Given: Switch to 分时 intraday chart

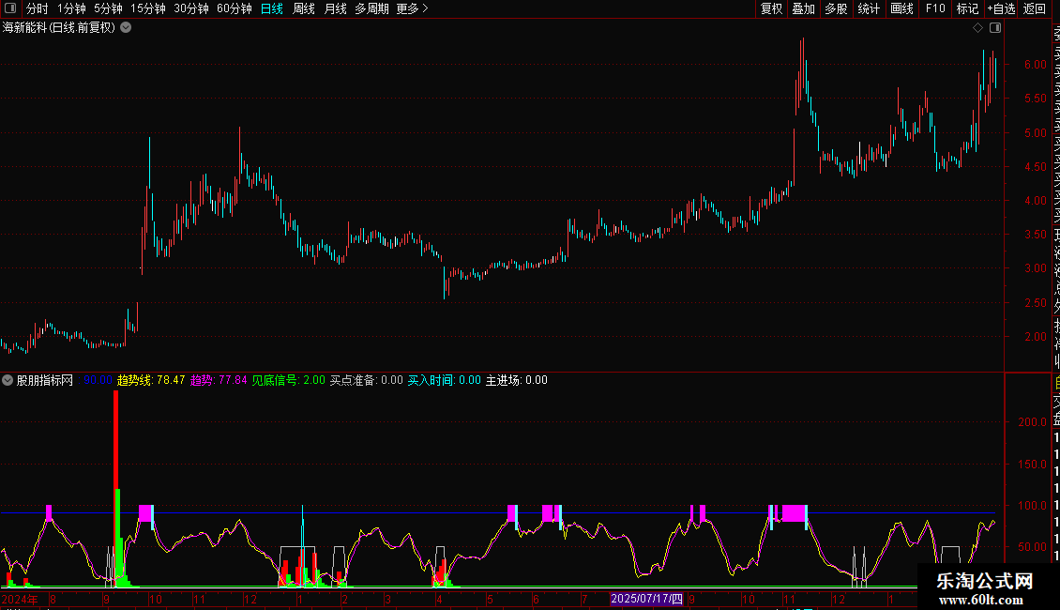Looking at the screenshot, I should tap(38, 8).
